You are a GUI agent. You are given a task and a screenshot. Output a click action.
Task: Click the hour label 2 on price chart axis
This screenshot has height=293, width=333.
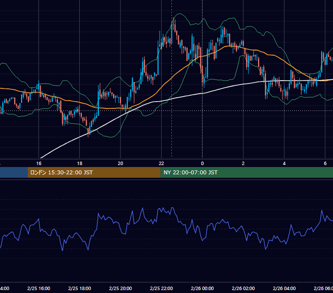tap(243, 163)
